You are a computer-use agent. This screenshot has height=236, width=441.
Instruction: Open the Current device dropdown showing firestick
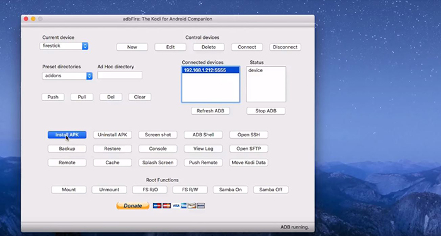[64, 46]
